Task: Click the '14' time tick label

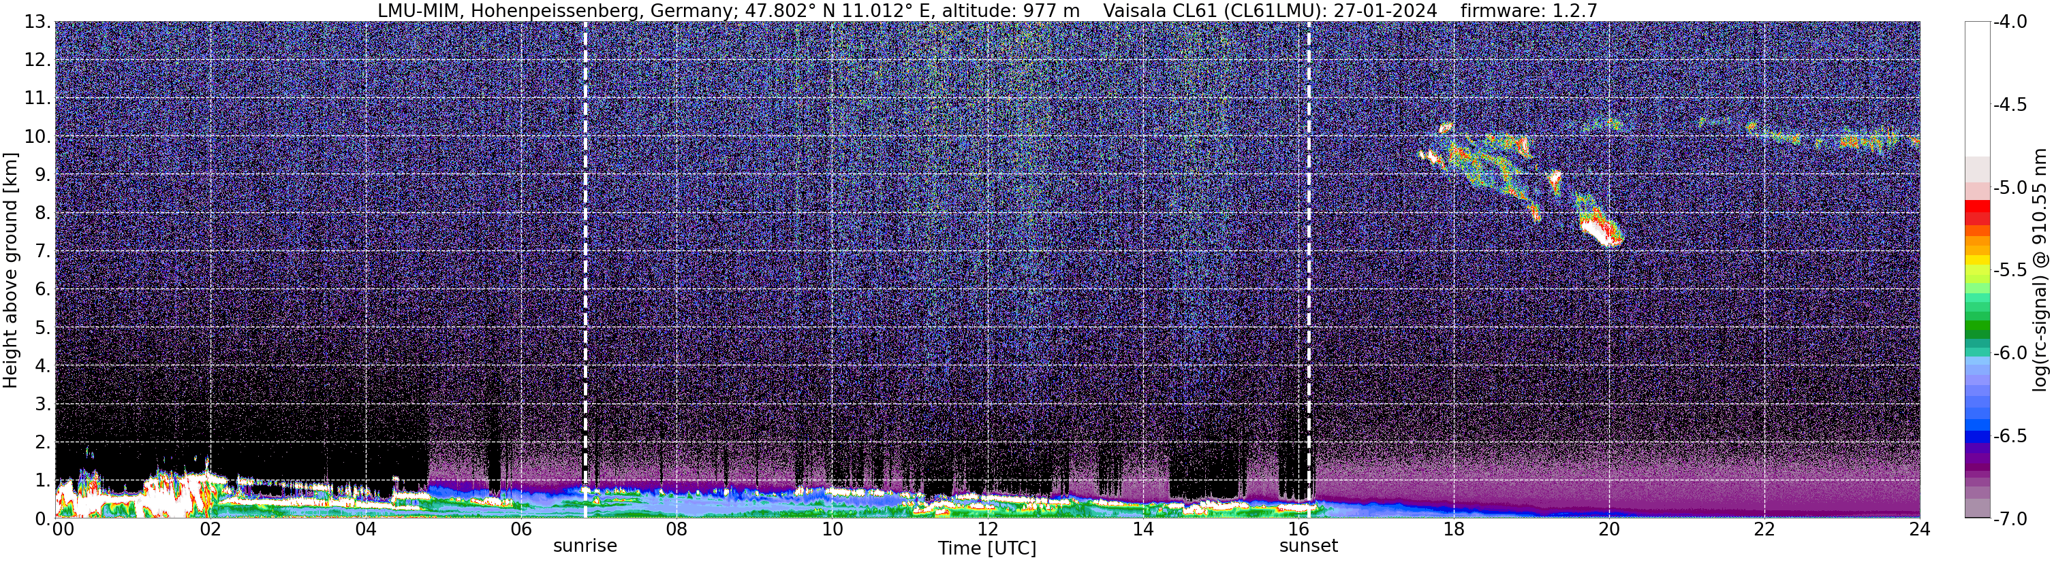Action: tap(1142, 529)
